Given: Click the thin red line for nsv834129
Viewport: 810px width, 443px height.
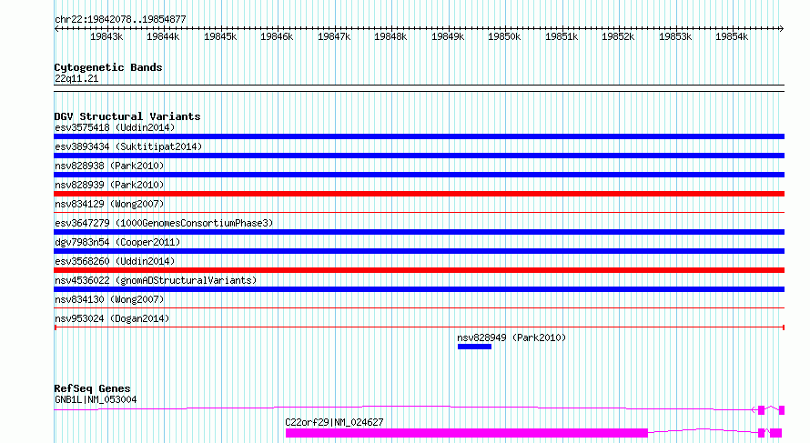Looking at the screenshot, I should [x=419, y=212].
